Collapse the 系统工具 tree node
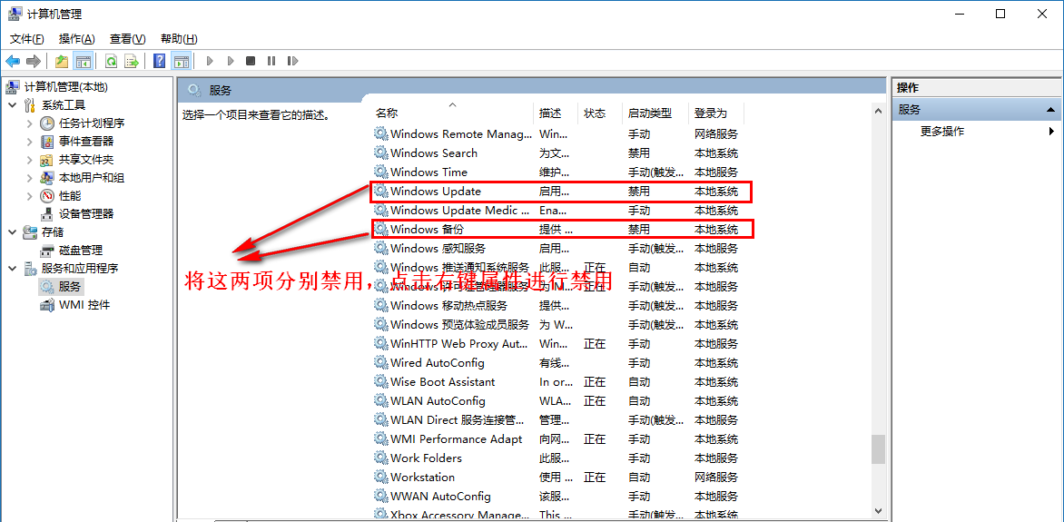 (12, 105)
